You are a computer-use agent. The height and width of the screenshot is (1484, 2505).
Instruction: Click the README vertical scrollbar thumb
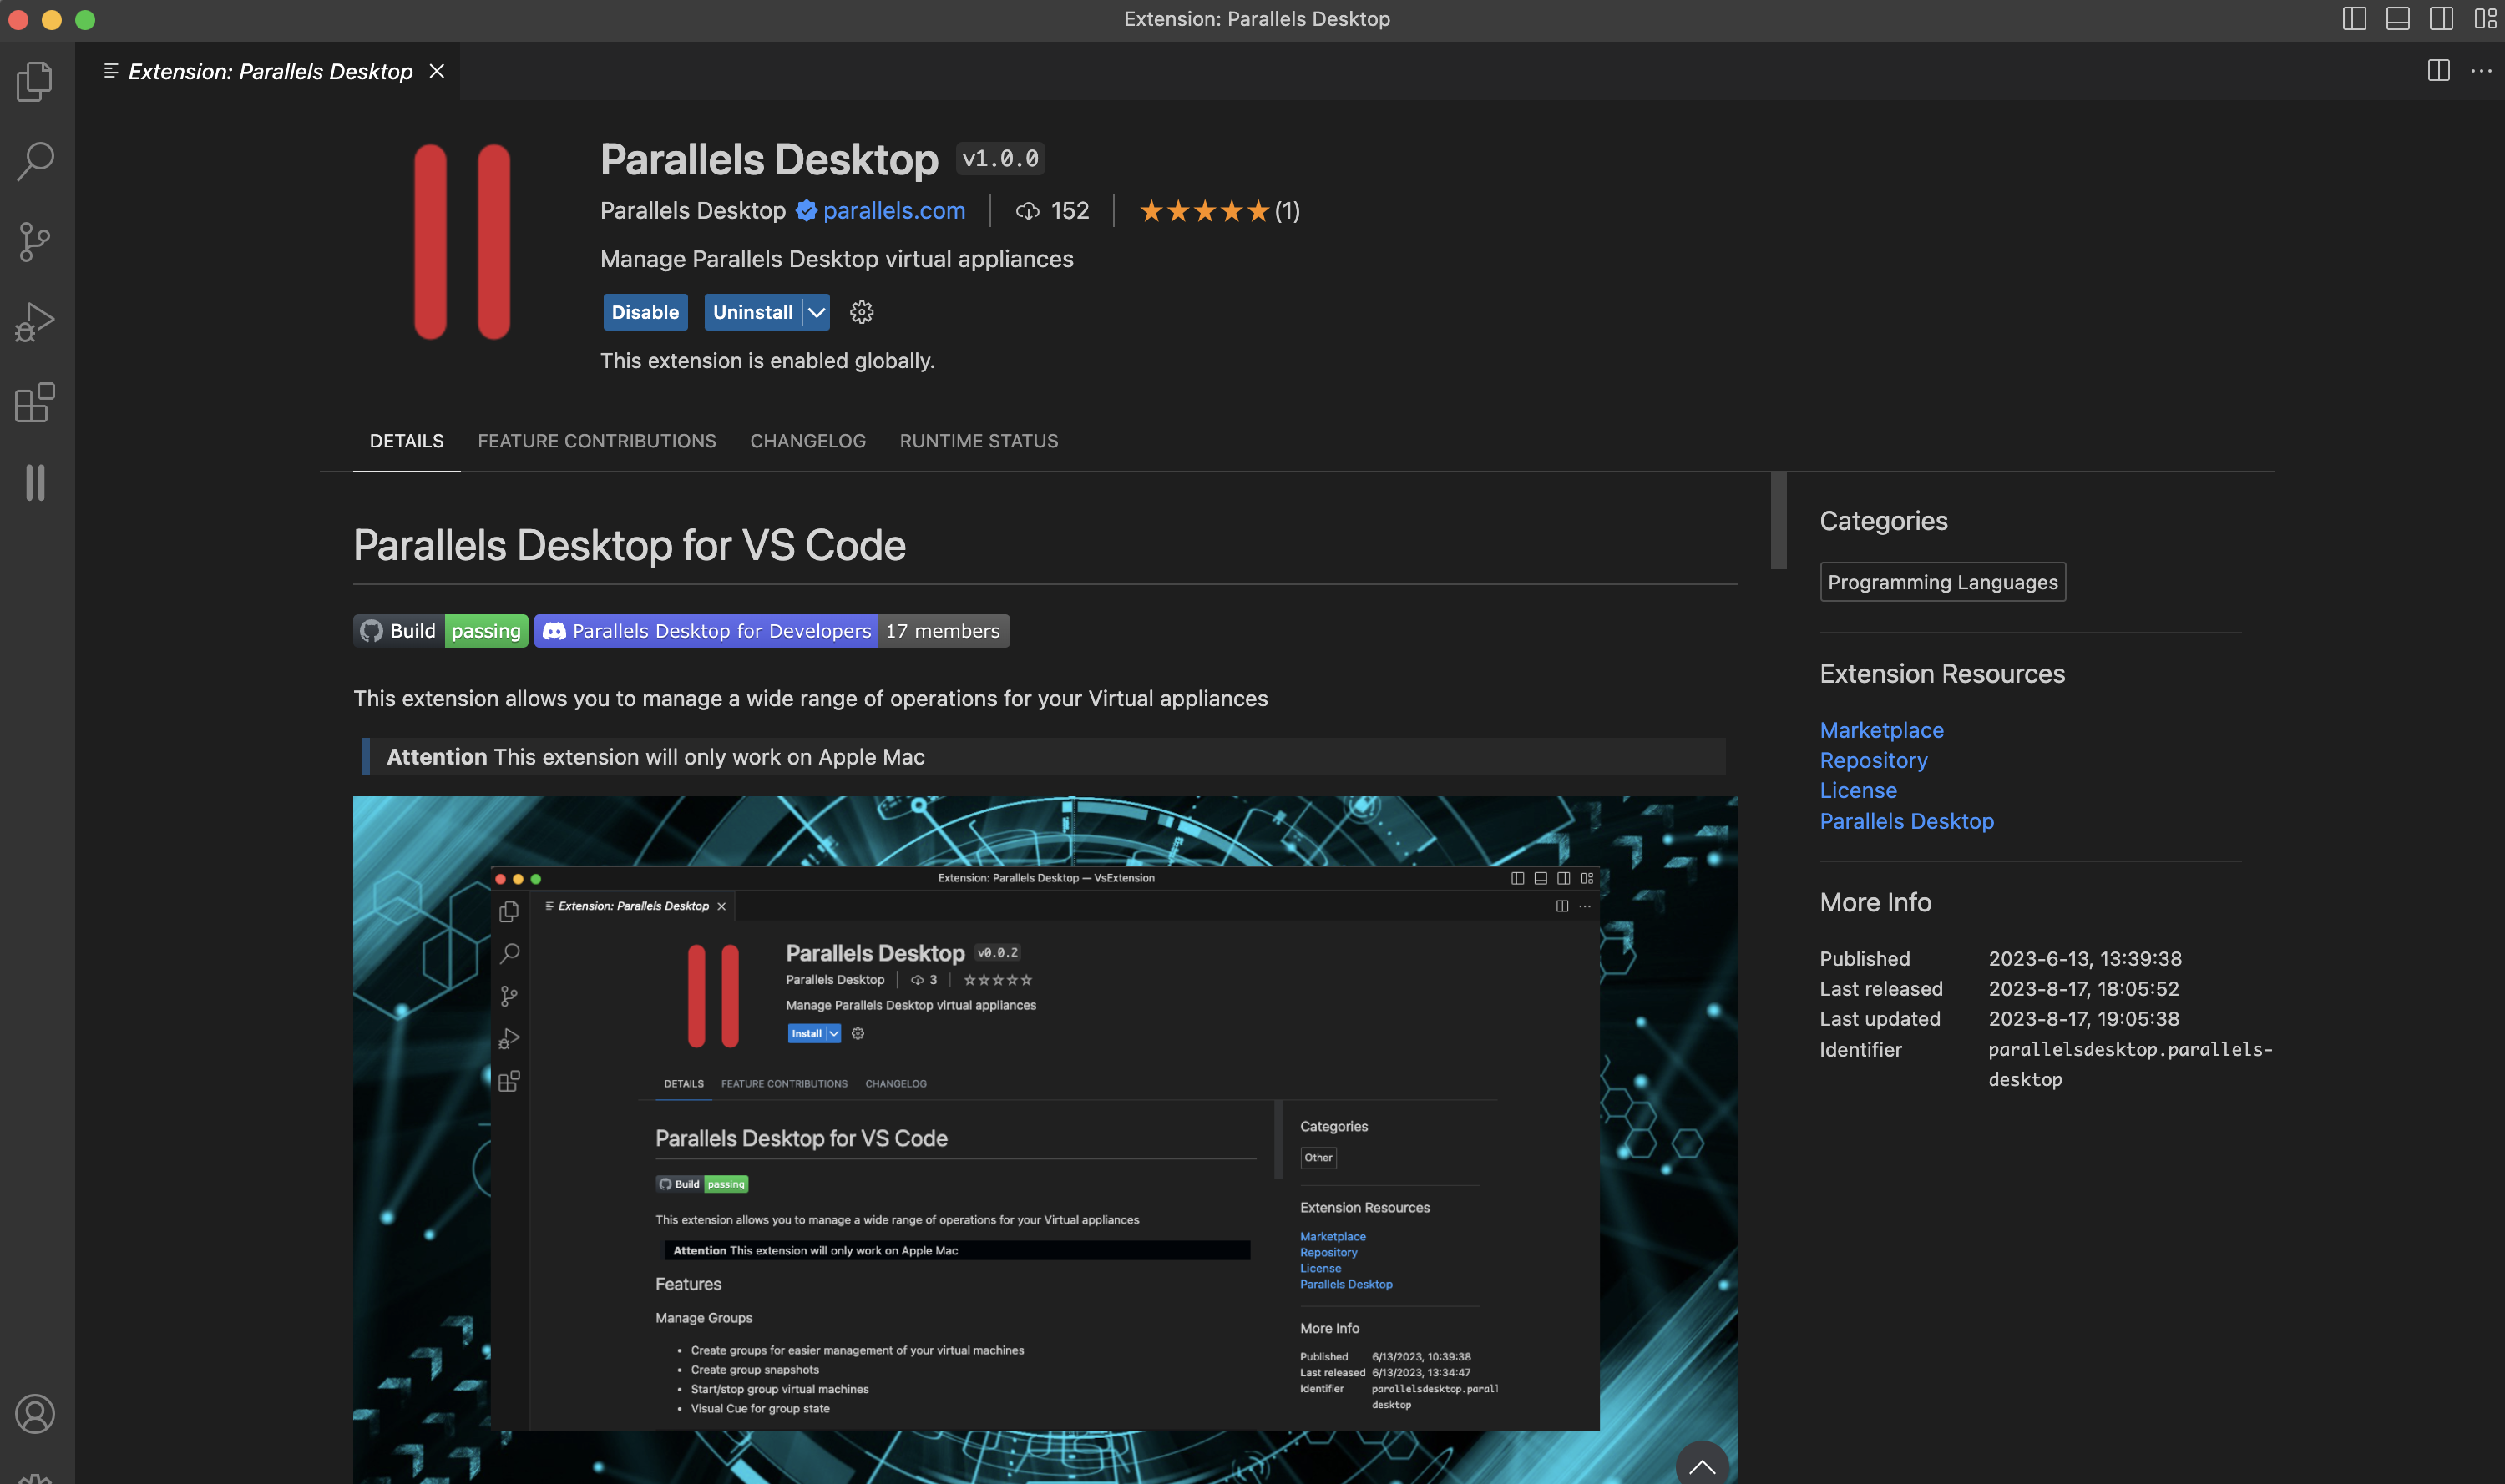pos(1778,520)
